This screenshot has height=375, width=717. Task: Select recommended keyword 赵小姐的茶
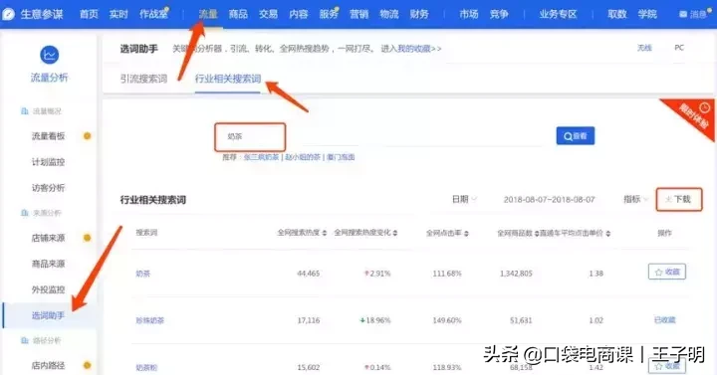[x=303, y=157]
